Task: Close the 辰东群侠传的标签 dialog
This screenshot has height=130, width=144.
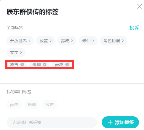Action: (x=140, y=6)
